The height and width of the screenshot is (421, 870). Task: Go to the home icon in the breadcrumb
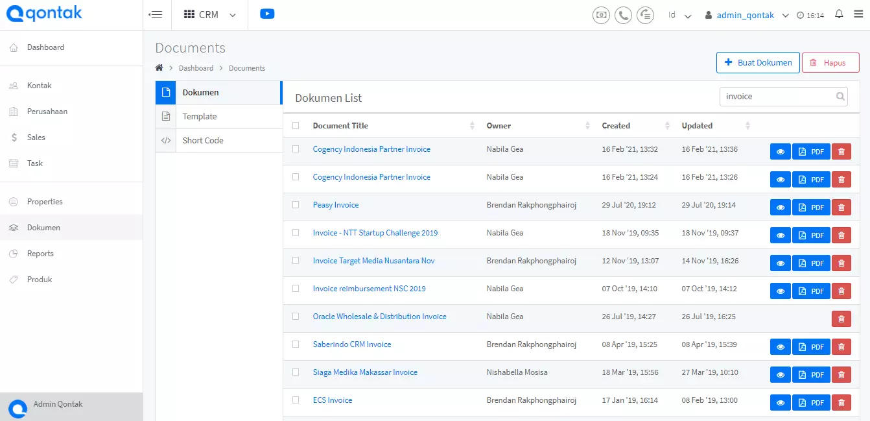pos(159,67)
